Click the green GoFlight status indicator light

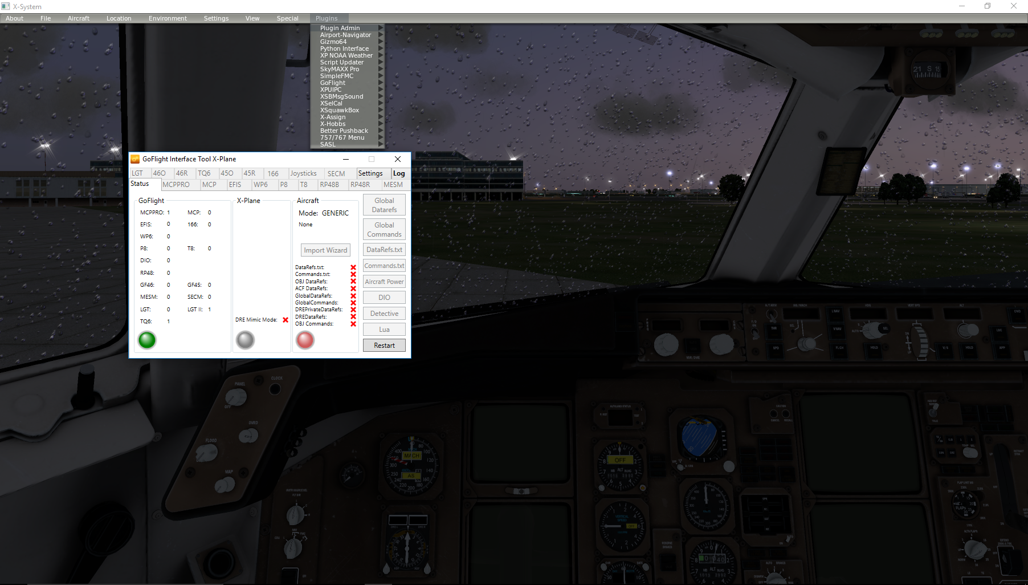(x=147, y=340)
